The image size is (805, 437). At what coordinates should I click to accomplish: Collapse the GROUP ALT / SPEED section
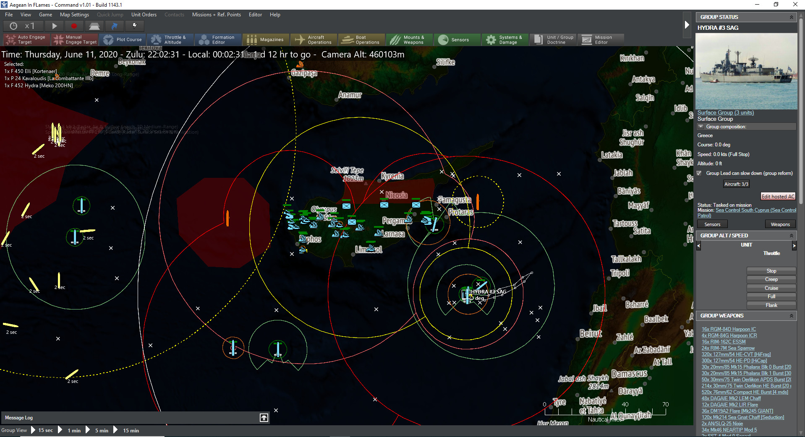click(792, 235)
